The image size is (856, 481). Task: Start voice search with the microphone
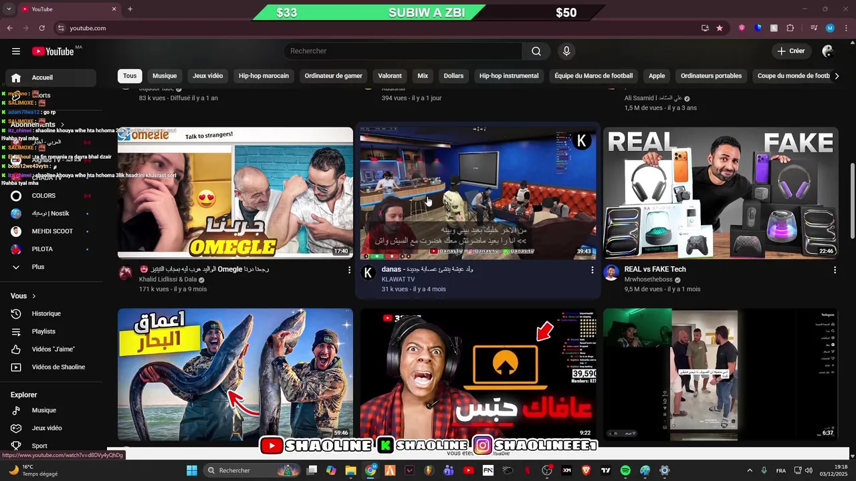[566, 51]
